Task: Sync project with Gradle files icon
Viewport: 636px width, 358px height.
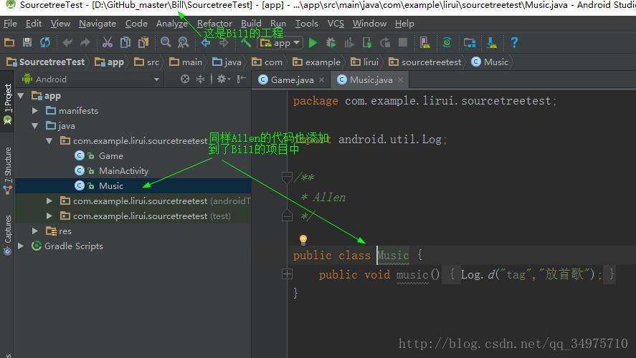Action: click(x=447, y=42)
